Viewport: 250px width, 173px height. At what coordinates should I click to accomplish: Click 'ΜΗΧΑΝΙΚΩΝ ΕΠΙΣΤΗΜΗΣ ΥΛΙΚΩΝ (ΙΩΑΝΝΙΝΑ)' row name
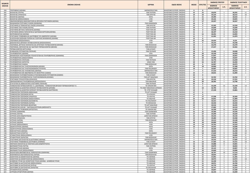74,23
